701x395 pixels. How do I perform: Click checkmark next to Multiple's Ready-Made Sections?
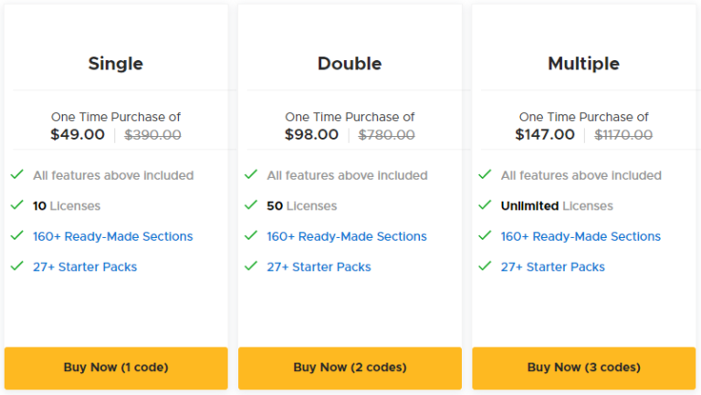pyautogui.click(x=484, y=235)
